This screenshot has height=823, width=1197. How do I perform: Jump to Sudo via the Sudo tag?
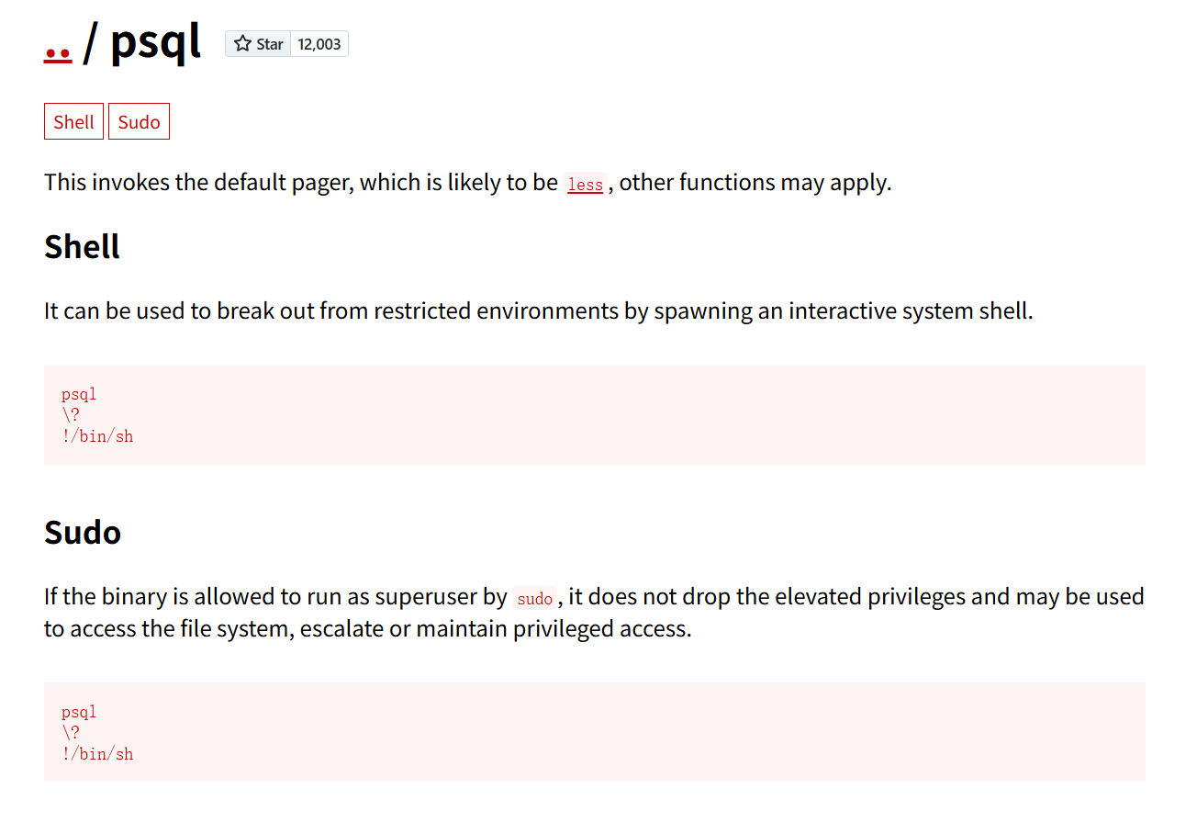(139, 122)
